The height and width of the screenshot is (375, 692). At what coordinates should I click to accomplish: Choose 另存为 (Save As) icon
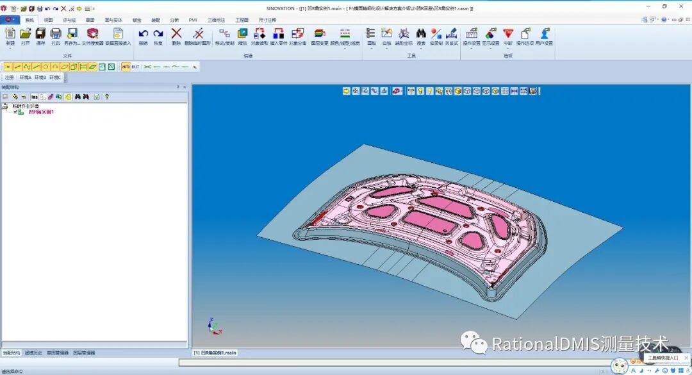[72, 33]
